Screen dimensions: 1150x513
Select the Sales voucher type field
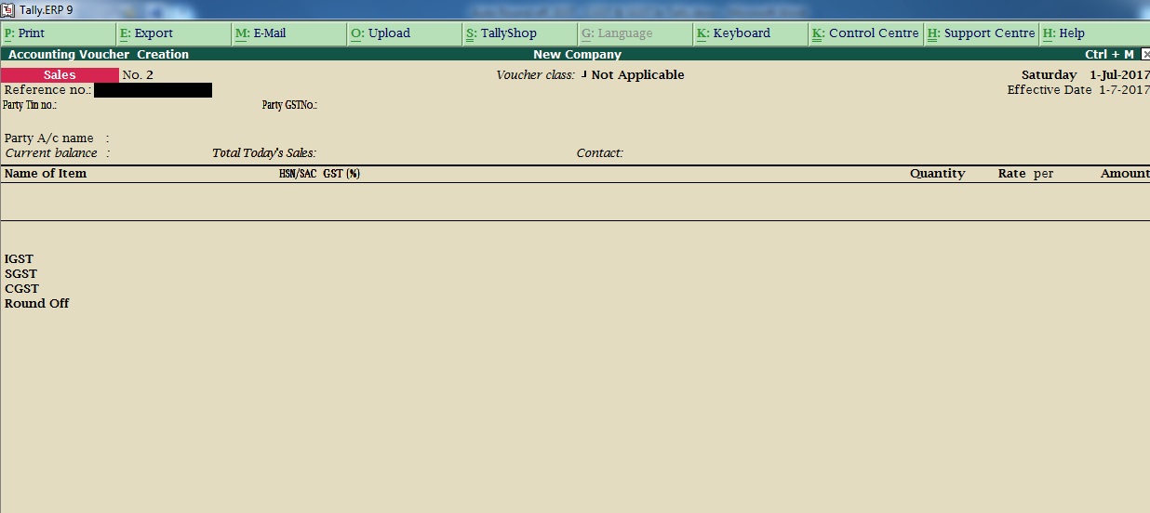coord(60,75)
